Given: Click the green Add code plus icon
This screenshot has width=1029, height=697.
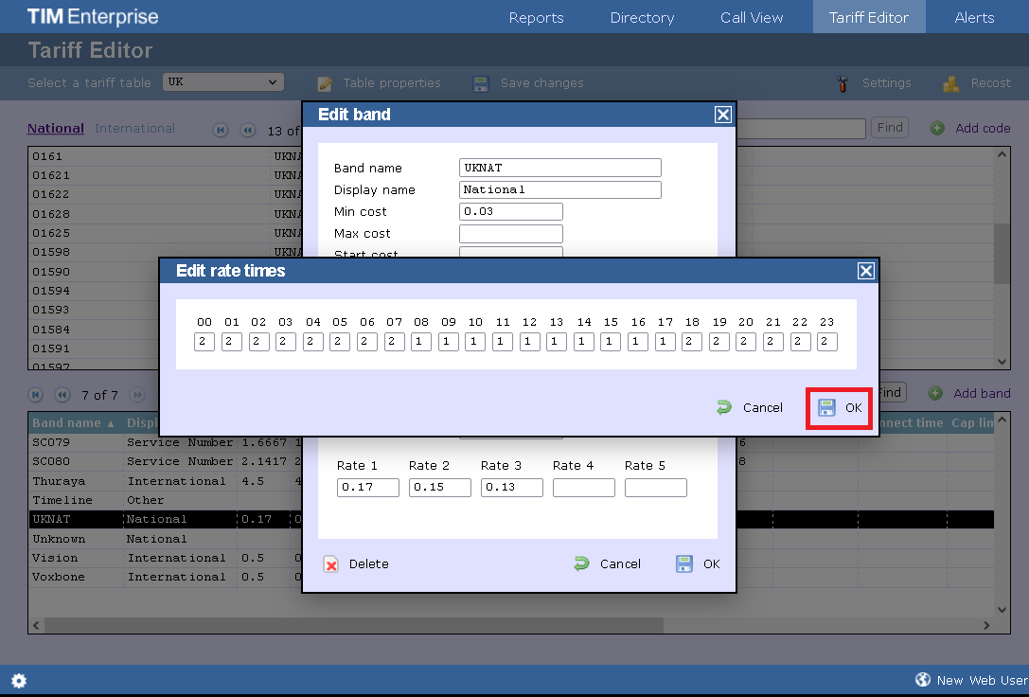Looking at the screenshot, I should [x=937, y=128].
